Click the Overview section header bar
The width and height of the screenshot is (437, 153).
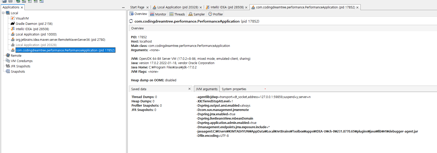click(x=283, y=28)
